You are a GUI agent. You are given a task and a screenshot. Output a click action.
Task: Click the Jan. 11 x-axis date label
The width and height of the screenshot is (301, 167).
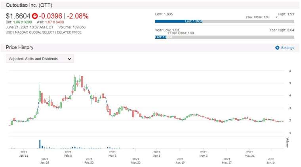click(24, 154)
